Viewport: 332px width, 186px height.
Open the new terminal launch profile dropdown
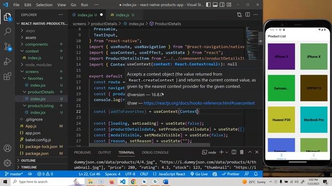coord(227,152)
